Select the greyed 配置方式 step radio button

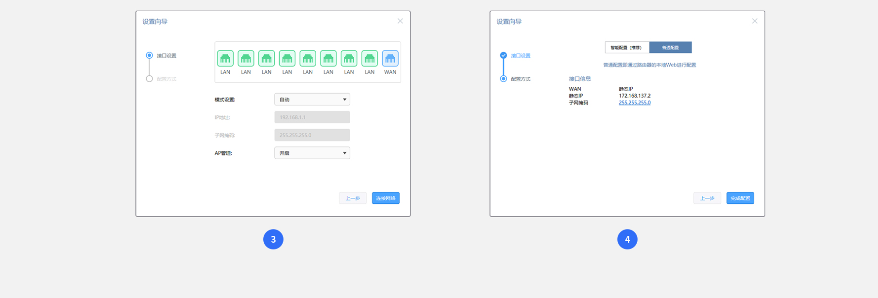150,79
